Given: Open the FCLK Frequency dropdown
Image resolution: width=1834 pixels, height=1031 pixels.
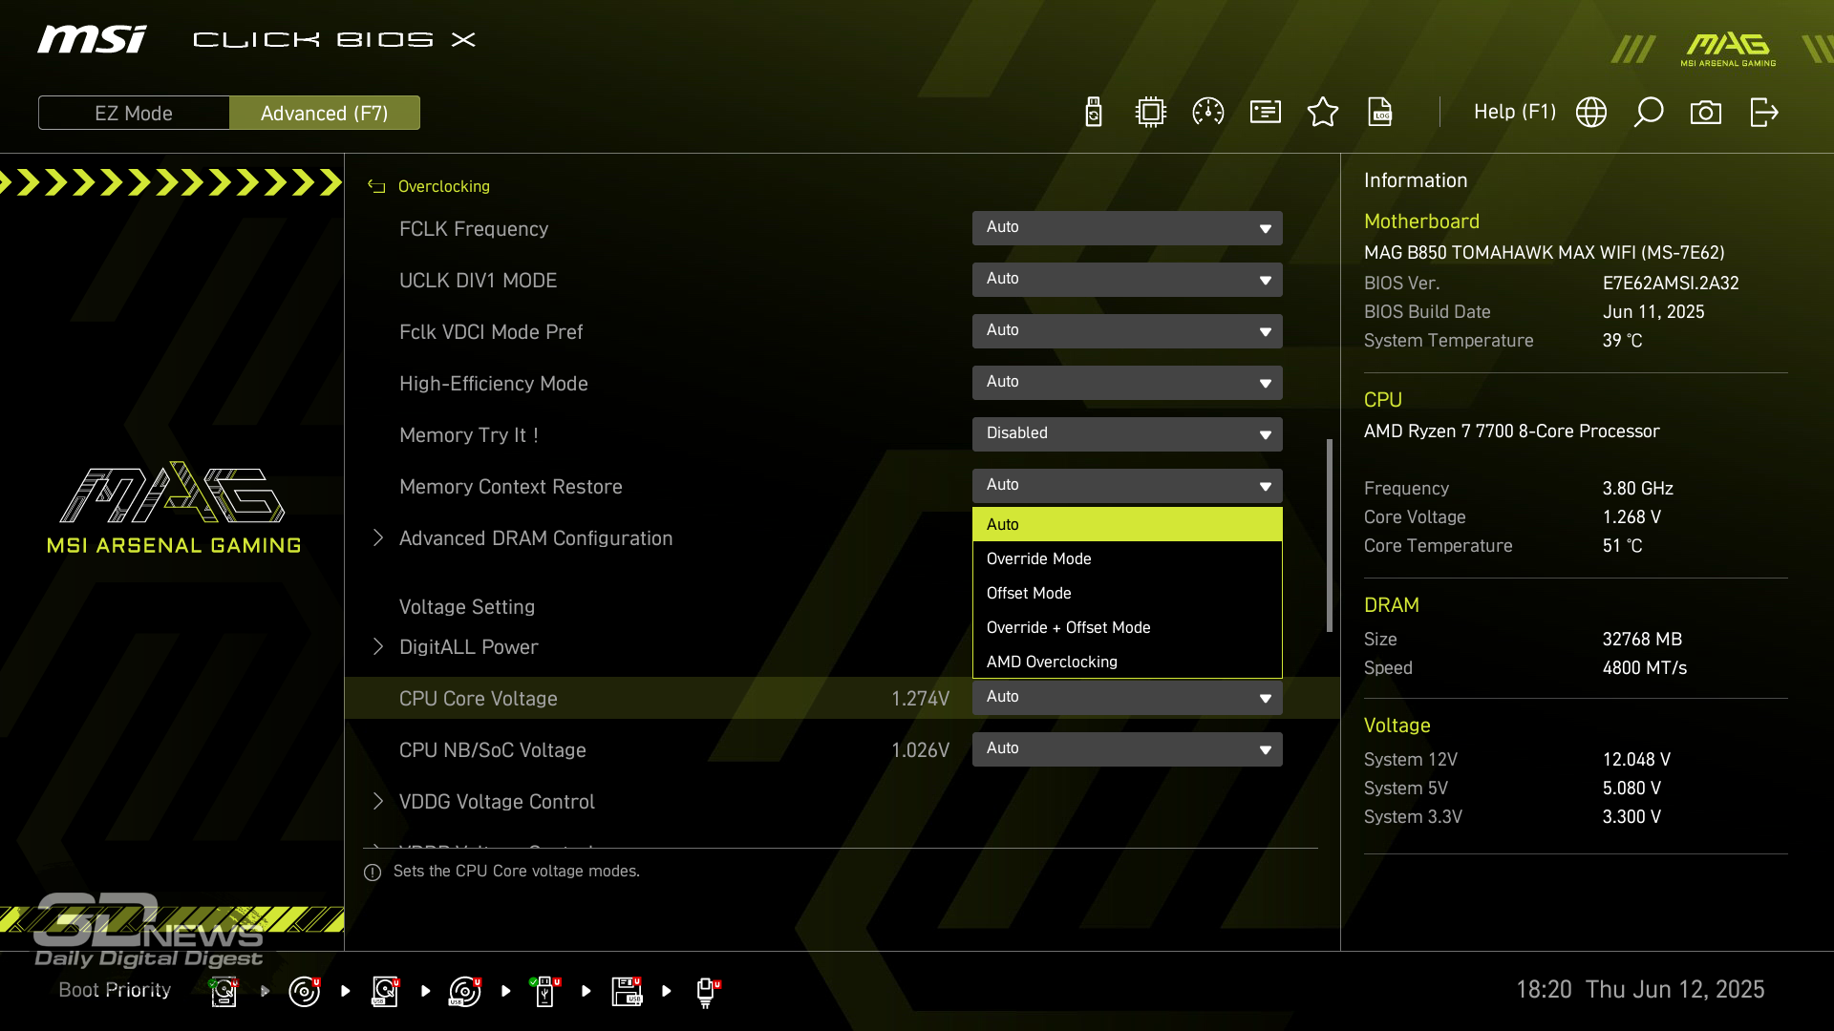Looking at the screenshot, I should [x=1127, y=228].
